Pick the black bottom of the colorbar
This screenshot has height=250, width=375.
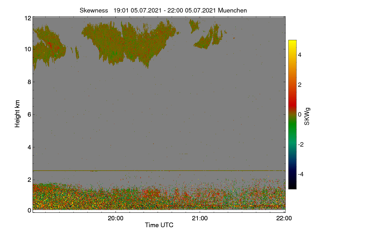coord(292,186)
